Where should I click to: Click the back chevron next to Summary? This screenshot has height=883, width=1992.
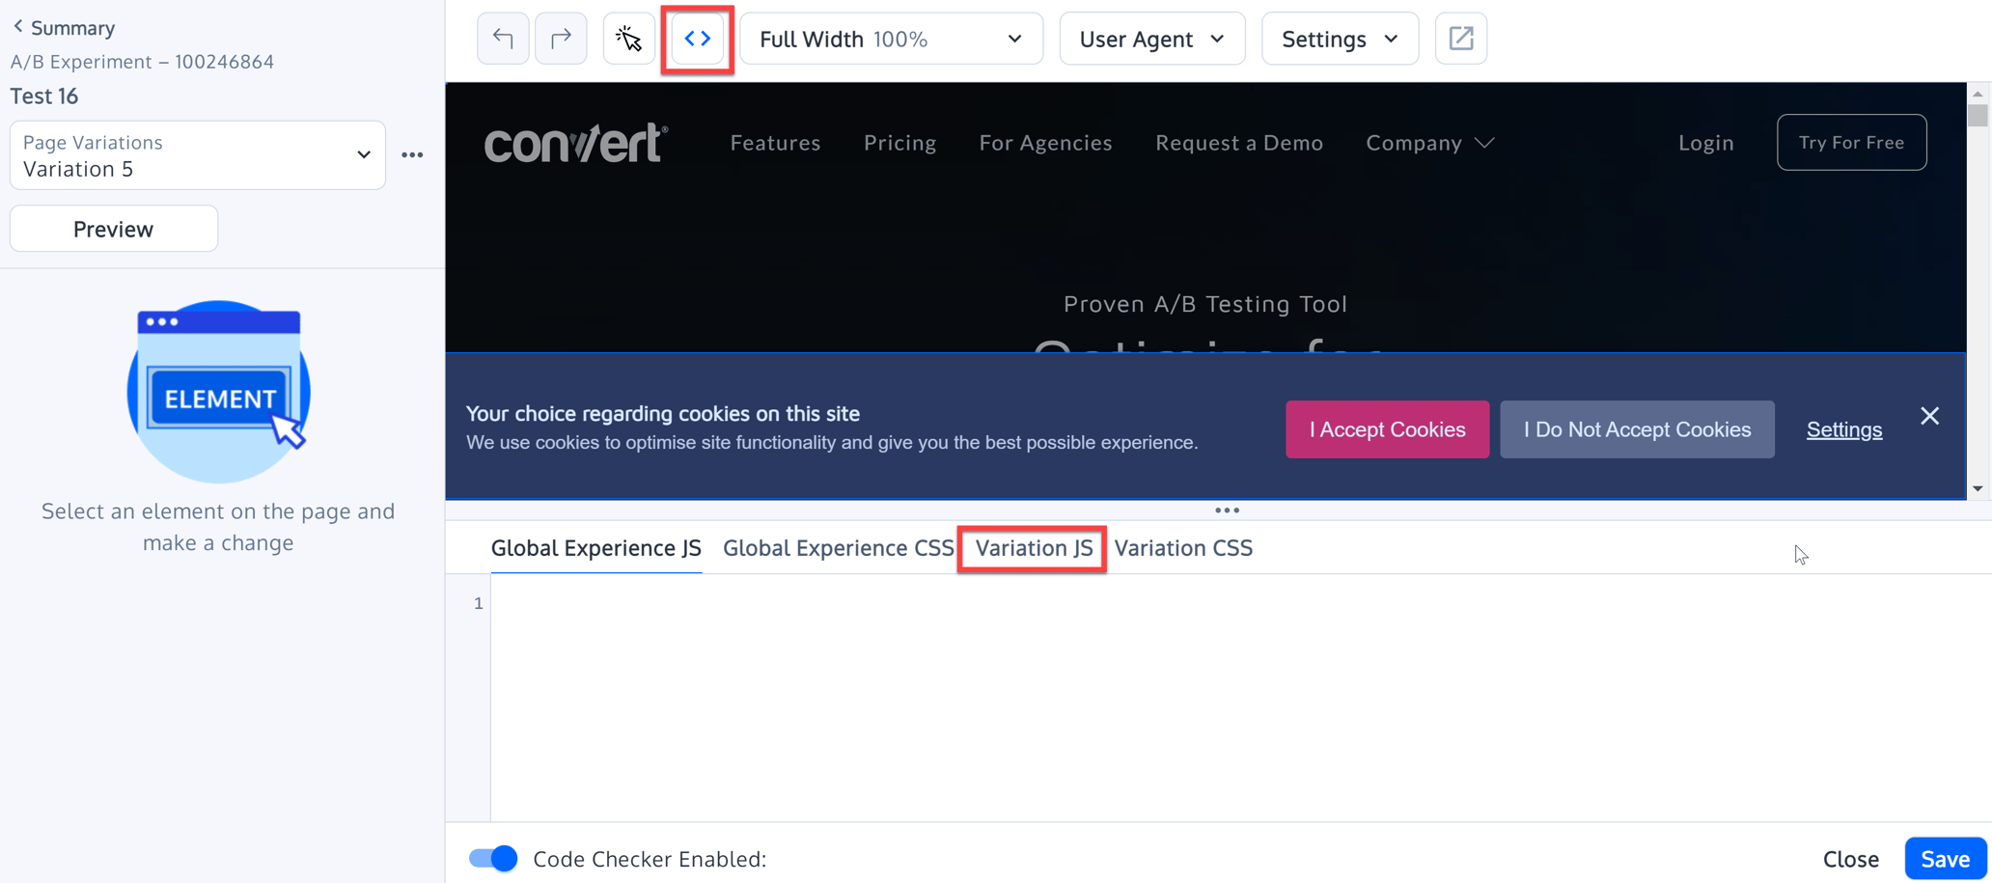15,27
